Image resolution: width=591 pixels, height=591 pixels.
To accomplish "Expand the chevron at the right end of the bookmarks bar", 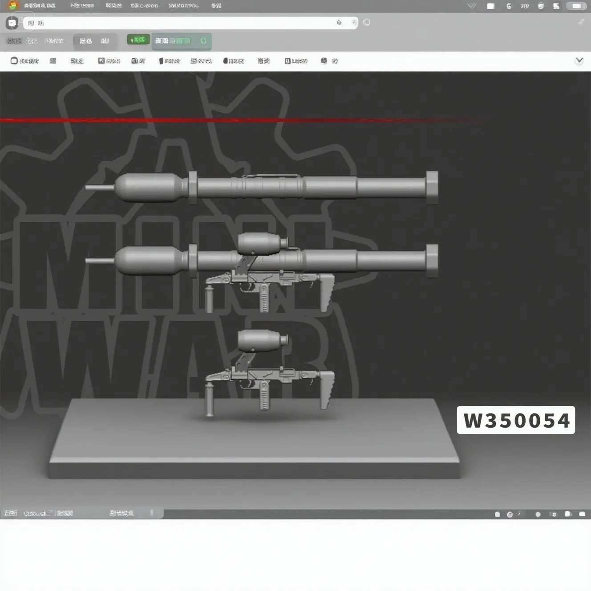I will (x=579, y=61).
